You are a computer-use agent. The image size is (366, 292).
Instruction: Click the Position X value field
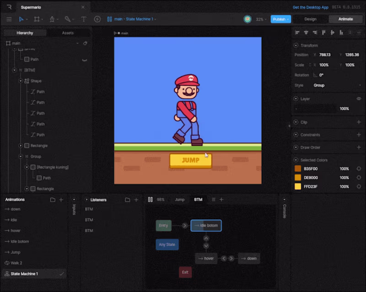325,55
